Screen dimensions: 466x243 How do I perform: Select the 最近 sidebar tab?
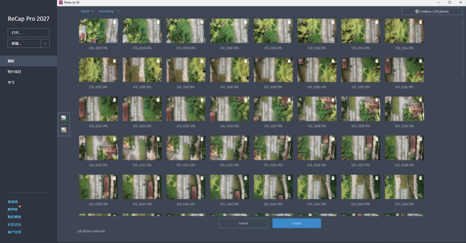(x=28, y=61)
